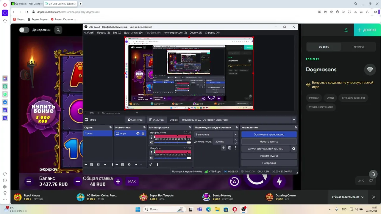Screen dimensions: 381x214
Task: Switch to the Турниры tab
Action: point(358,47)
